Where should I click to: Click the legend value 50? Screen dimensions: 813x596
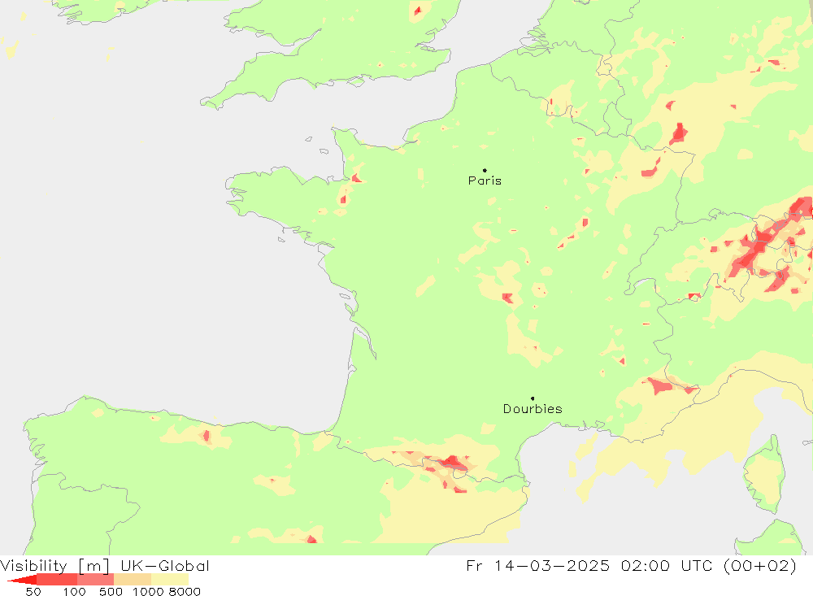pos(33,591)
